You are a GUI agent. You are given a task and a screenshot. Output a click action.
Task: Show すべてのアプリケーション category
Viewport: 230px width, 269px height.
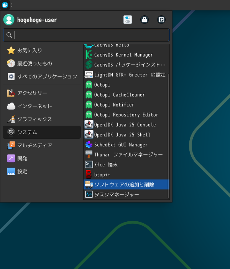pos(42,76)
